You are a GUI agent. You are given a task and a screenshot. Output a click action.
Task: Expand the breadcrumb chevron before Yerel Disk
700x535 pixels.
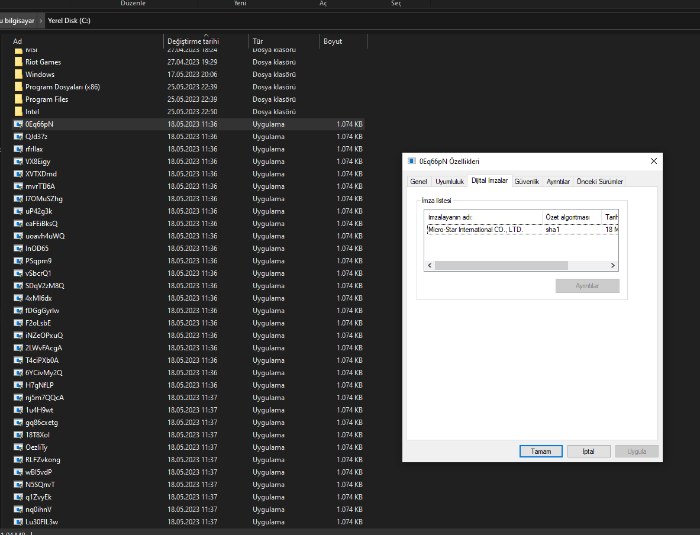click(x=41, y=21)
